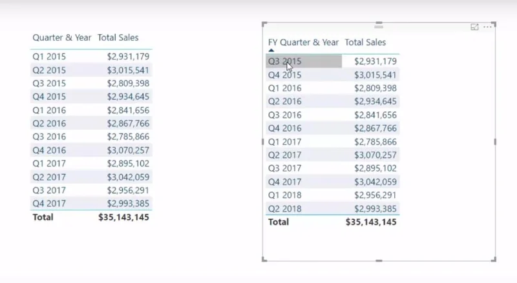The height and width of the screenshot is (283, 517).
Task: Click Quarter & Year header in left table
Action: tap(61, 37)
